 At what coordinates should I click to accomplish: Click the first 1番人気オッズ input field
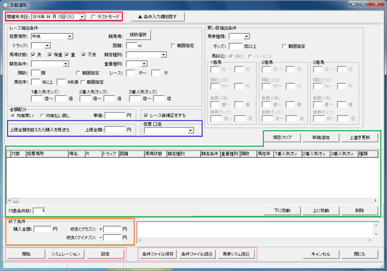(x=37, y=98)
